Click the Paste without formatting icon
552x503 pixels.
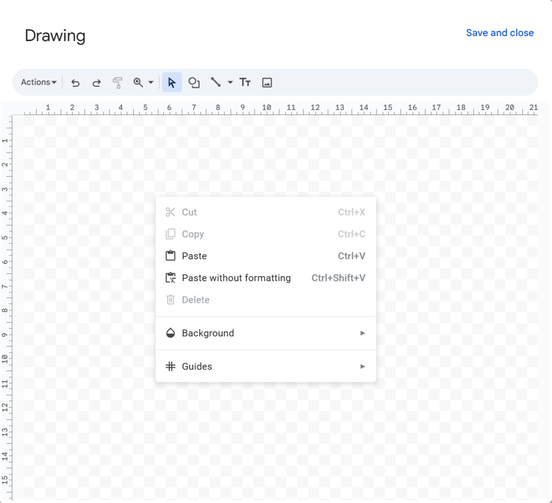(171, 278)
